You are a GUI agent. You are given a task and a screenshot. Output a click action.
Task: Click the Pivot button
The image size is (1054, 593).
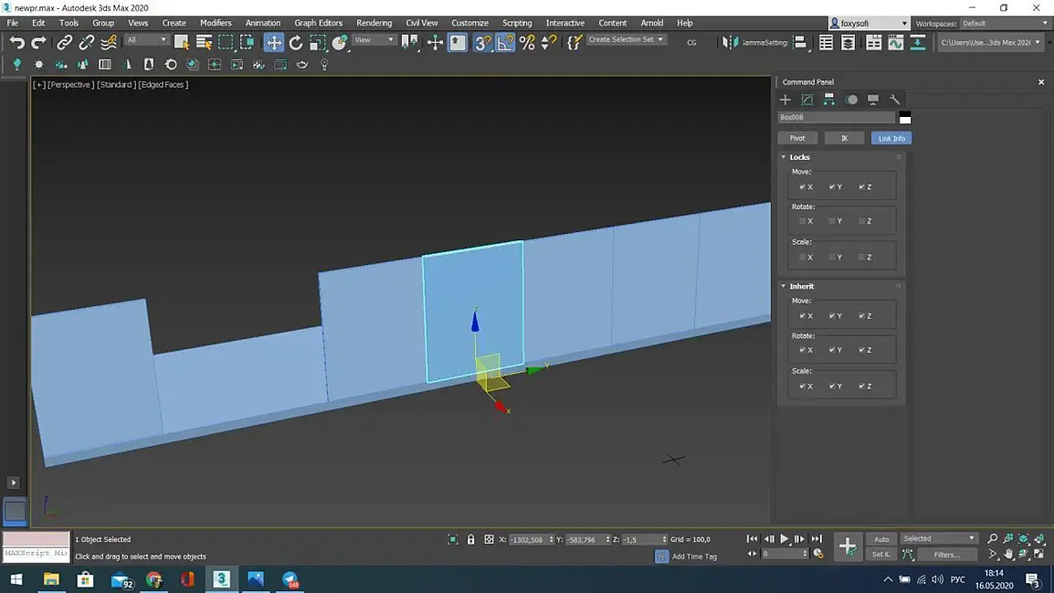[797, 138]
